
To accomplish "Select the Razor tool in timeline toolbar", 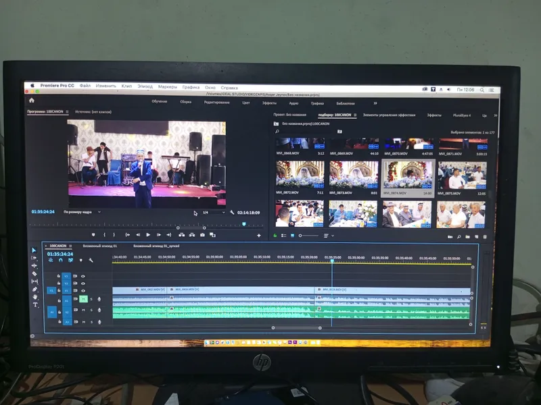I will [x=34, y=274].
